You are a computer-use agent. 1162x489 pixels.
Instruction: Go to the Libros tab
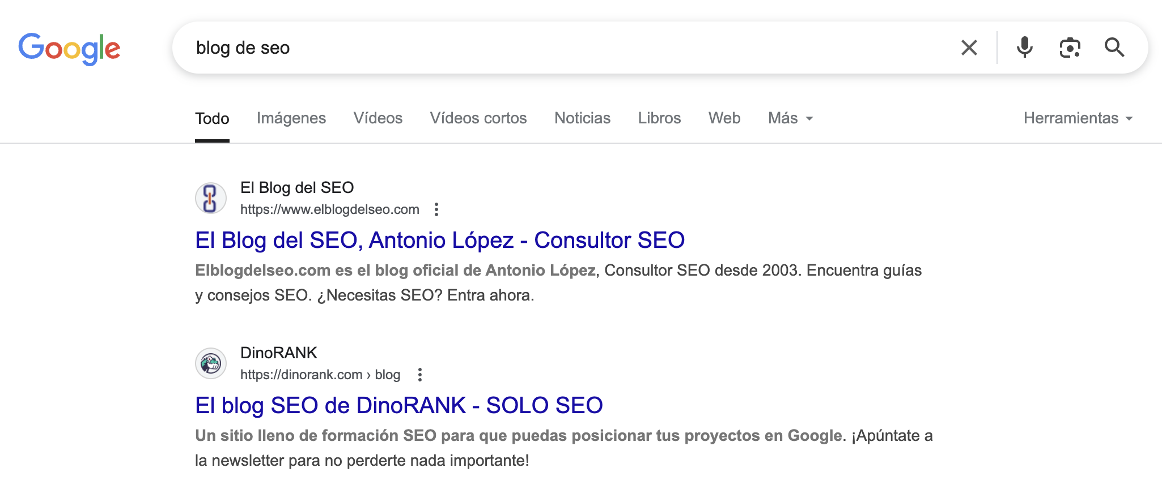(x=659, y=118)
